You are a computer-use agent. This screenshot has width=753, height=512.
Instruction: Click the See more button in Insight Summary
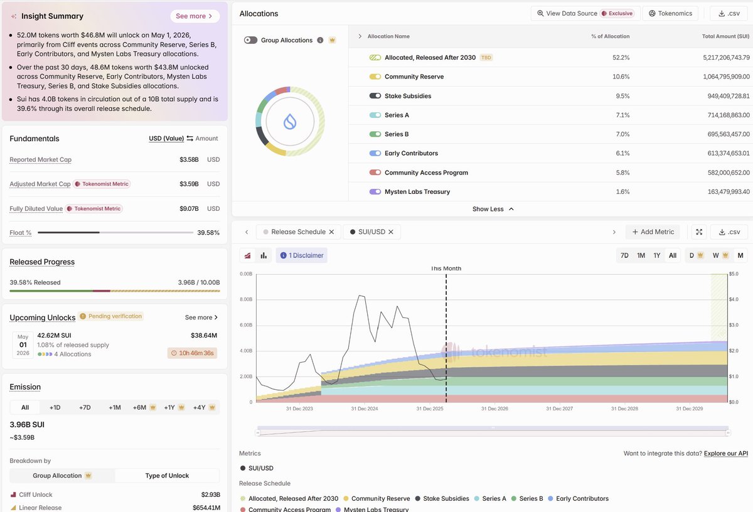pos(195,16)
